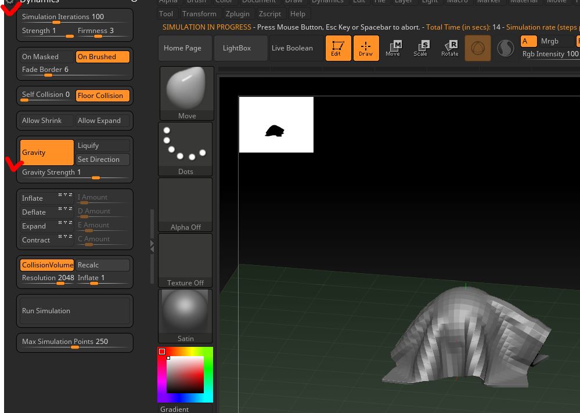Click the Recalc button
Screen dimensions: 580x413
point(102,265)
